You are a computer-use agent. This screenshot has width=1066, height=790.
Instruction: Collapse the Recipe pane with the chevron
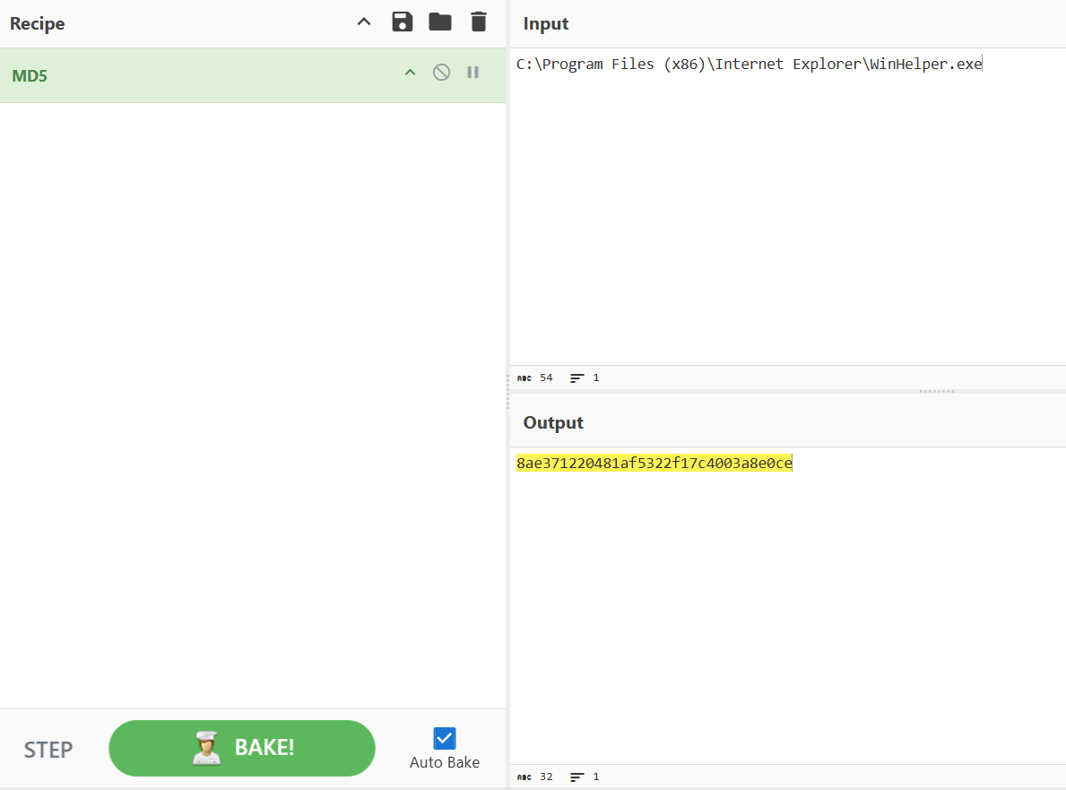point(364,22)
